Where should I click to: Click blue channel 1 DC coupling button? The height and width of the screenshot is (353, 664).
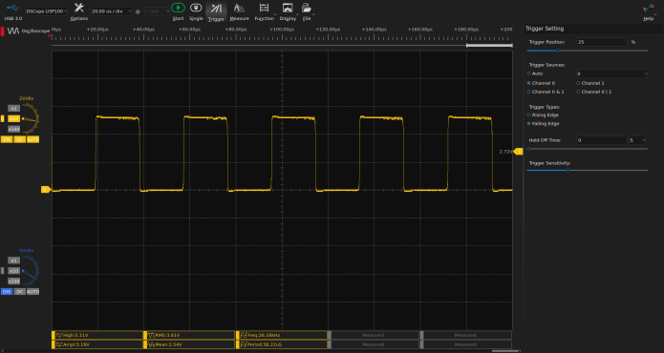[19, 292]
